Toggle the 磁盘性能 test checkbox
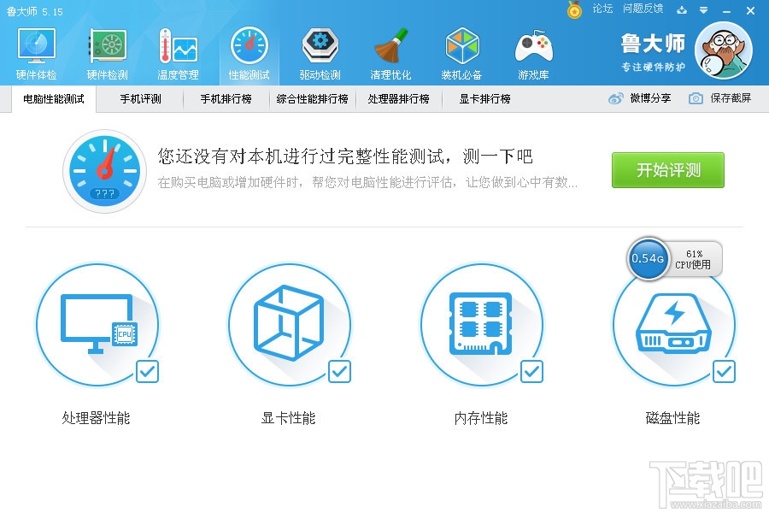Viewport: 769px width, 513px height. 724,372
